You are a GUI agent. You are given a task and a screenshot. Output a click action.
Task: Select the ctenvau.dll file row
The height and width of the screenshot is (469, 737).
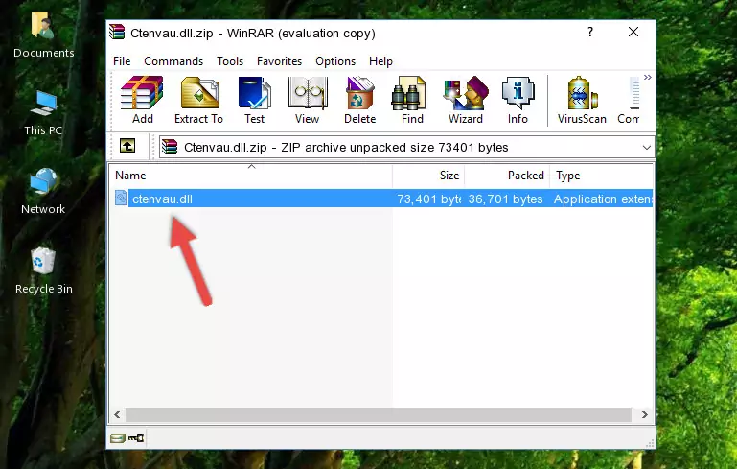click(382, 199)
